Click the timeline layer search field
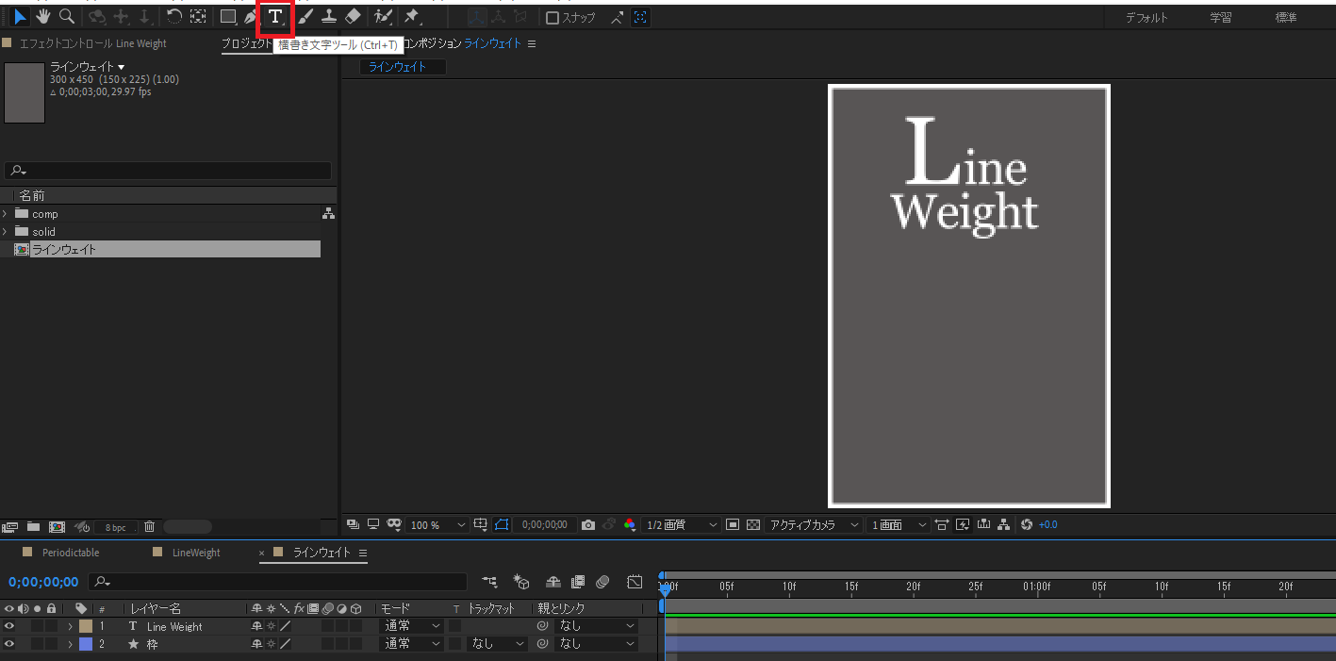This screenshot has height=661, width=1336. coord(278,582)
